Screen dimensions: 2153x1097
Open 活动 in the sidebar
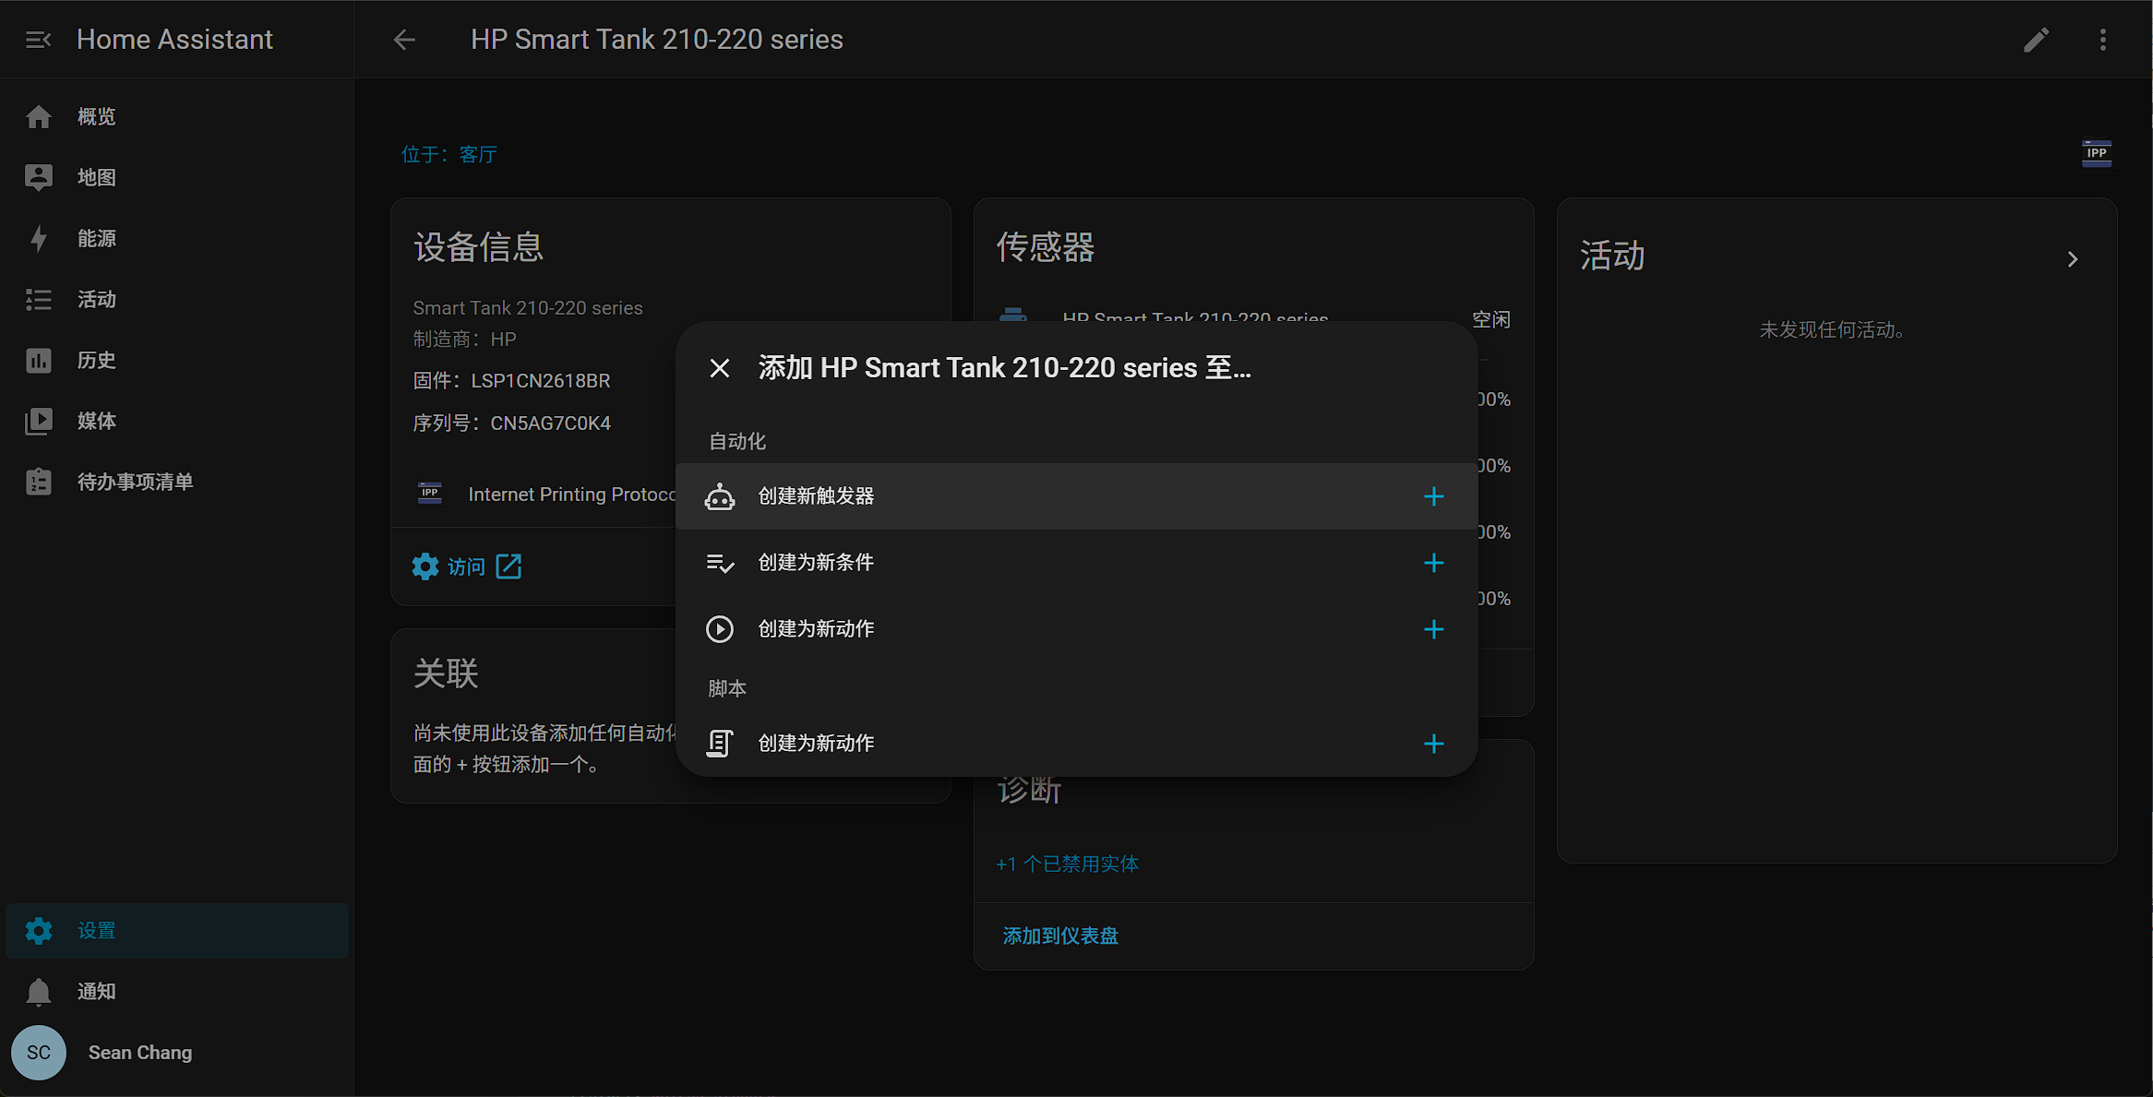pyautogui.click(x=177, y=300)
